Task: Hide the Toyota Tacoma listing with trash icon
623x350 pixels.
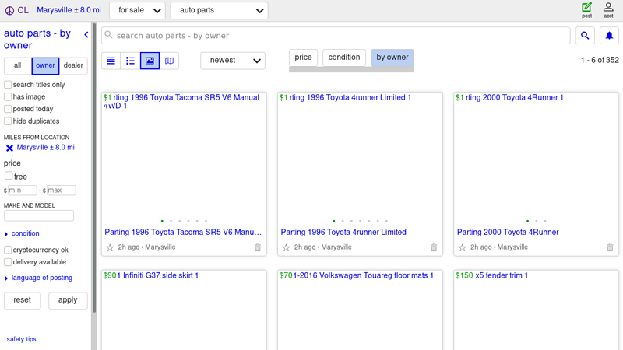Action: pos(258,247)
